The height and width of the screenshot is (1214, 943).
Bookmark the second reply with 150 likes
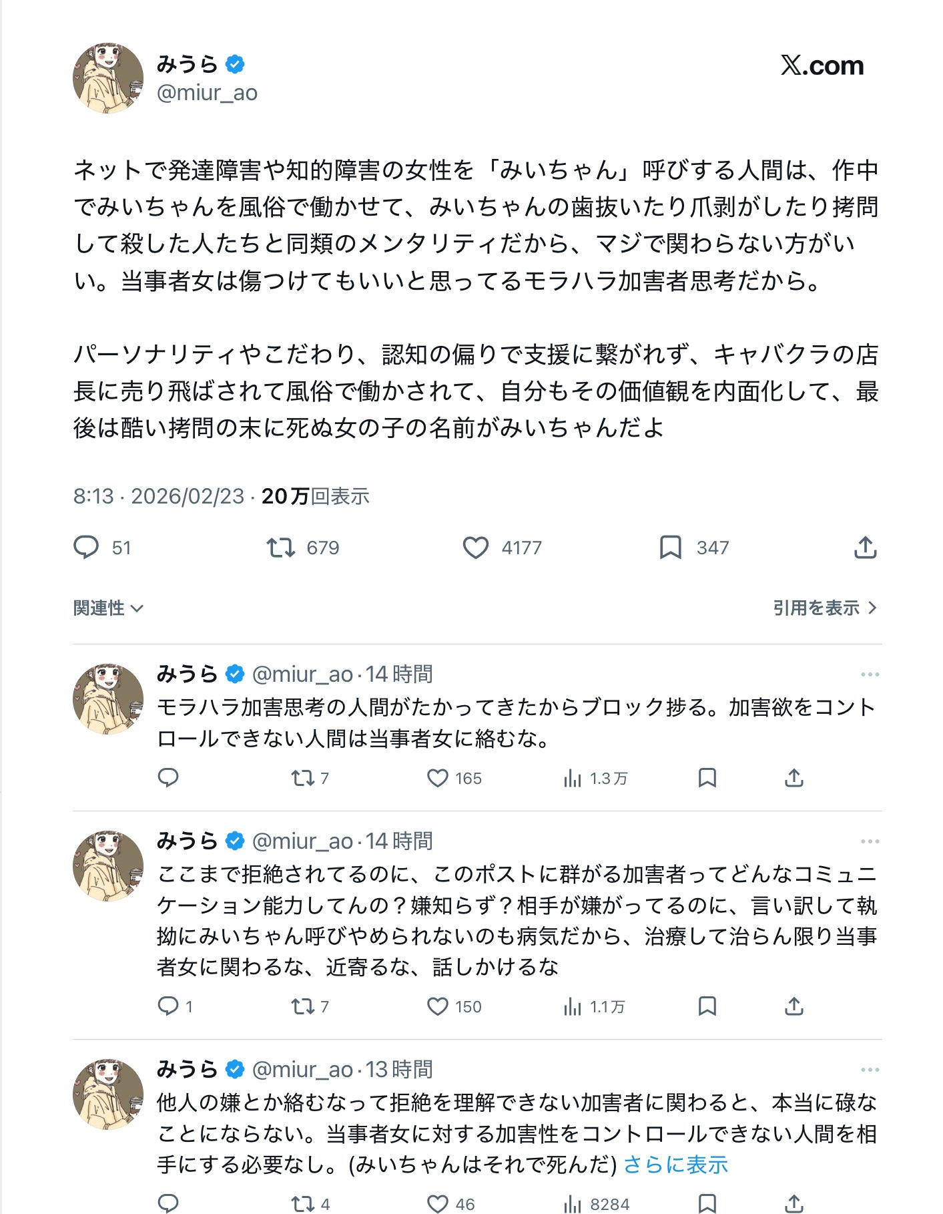[707, 1006]
